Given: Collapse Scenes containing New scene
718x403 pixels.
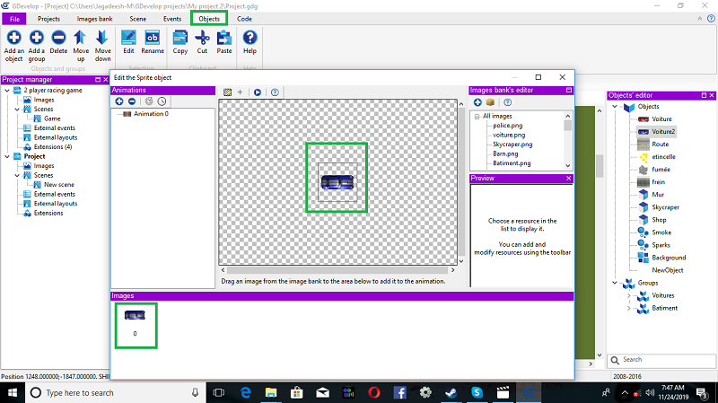Looking at the screenshot, I should [x=17, y=175].
